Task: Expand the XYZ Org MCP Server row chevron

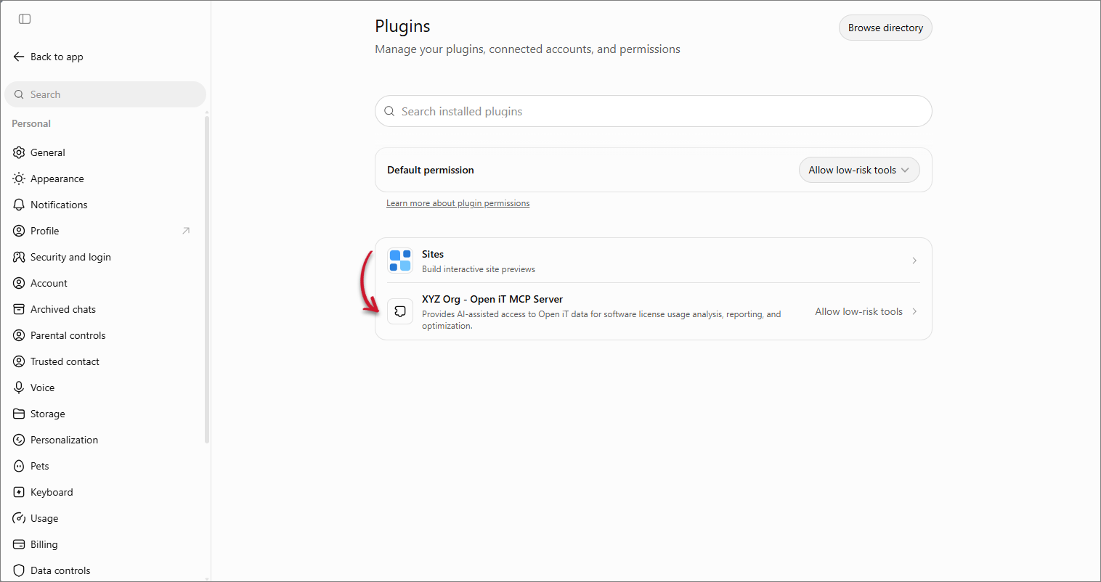Action: [x=914, y=311]
